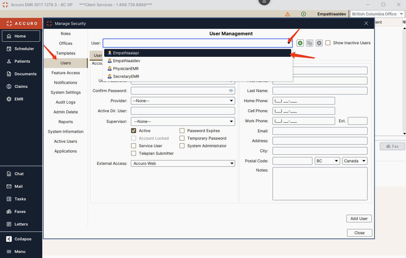Open the Feature Access section
This screenshot has width=406, height=258.
pos(66,73)
